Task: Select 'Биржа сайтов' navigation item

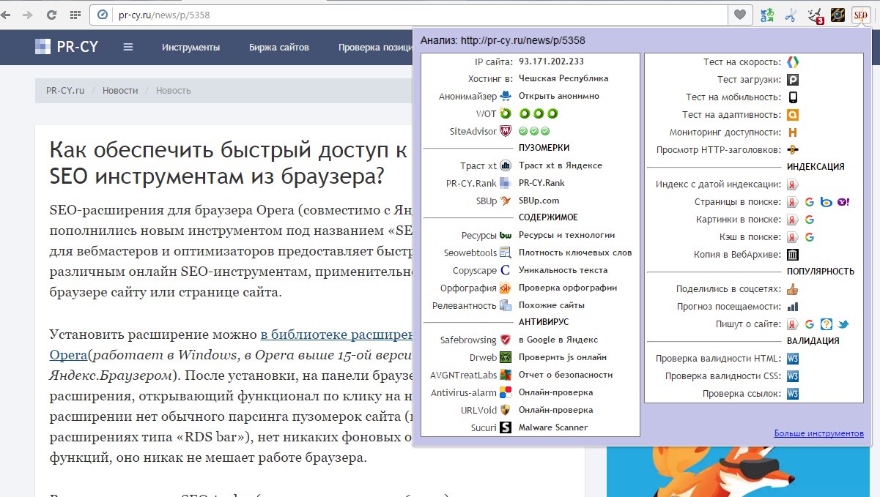Action: [278, 48]
